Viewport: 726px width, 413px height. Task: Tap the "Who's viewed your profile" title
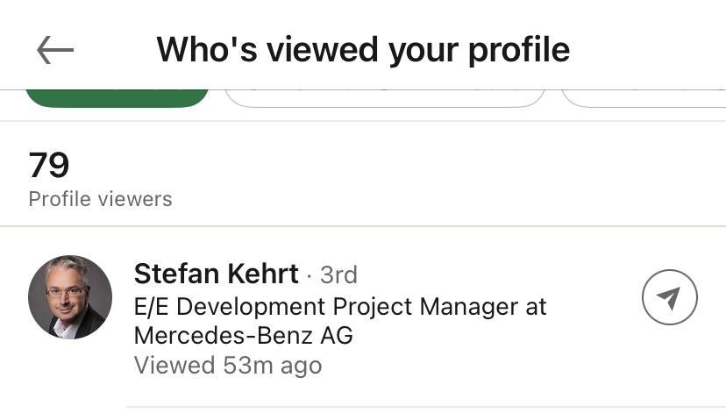click(x=363, y=50)
